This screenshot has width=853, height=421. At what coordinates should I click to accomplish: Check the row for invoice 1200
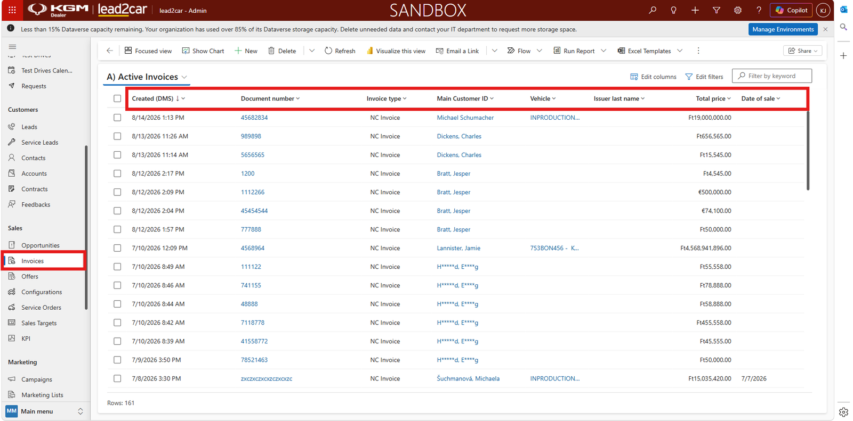117,174
